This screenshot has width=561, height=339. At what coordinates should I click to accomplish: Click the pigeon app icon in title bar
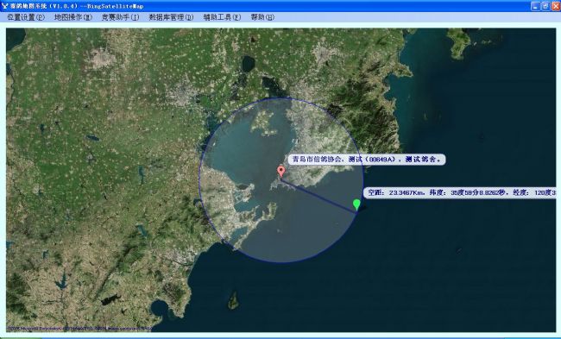pos(4,6)
